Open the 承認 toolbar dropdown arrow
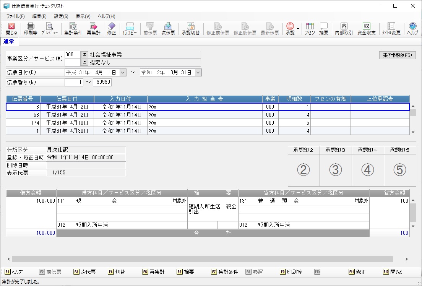 point(298,29)
